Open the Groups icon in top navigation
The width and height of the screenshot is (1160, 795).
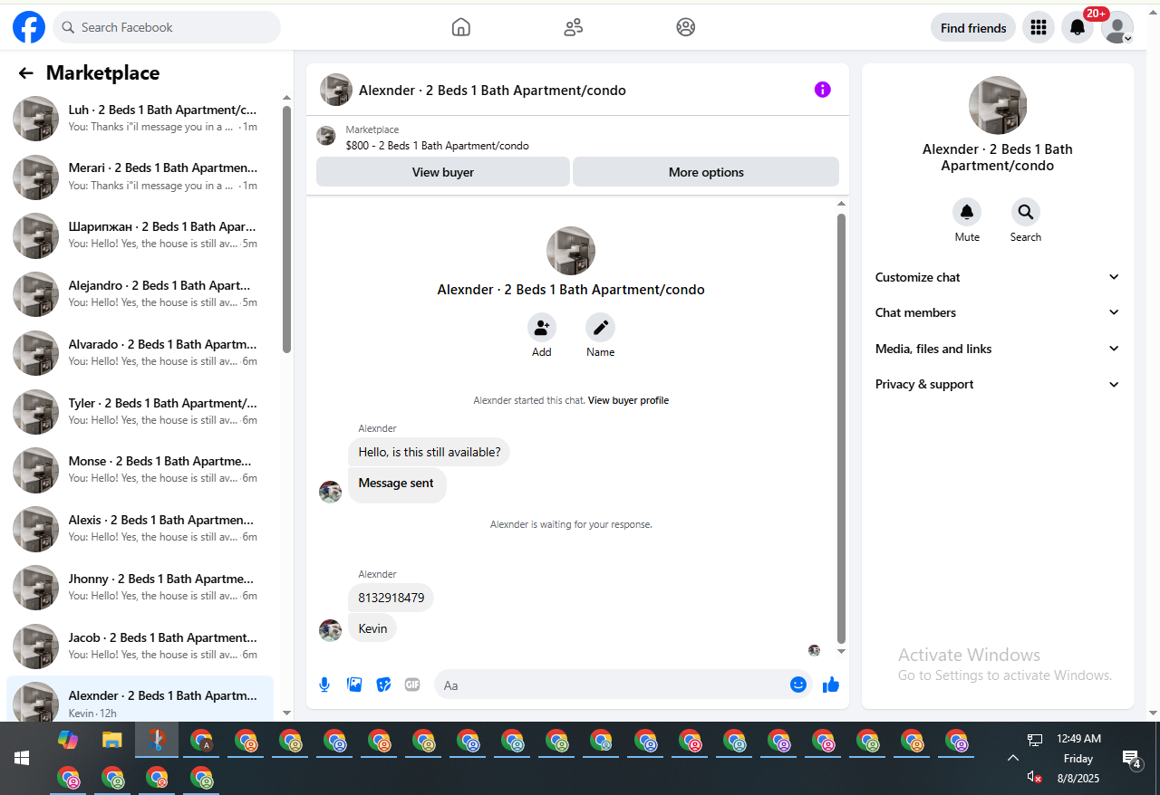(x=686, y=27)
